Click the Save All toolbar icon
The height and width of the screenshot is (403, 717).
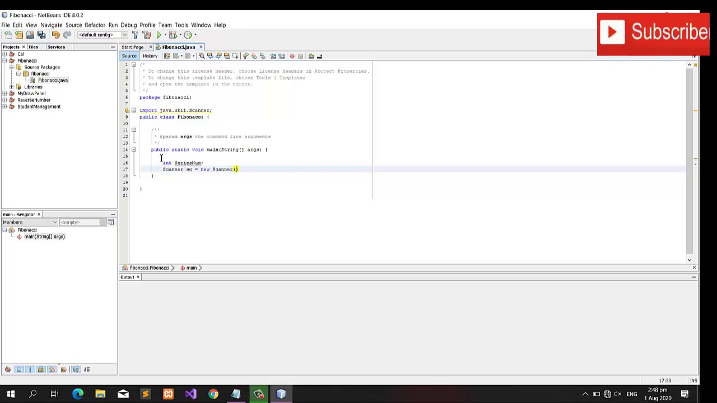click(x=41, y=35)
